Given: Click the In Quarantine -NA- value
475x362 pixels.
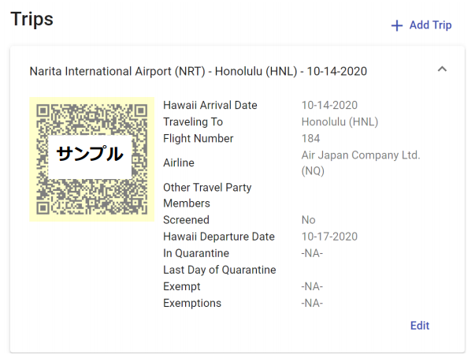Looking at the screenshot, I should click(312, 253).
